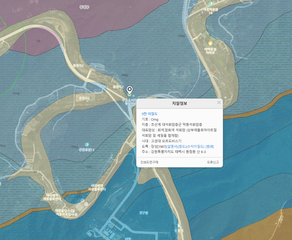Click the small blue circle beside the pin

pyautogui.click(x=134, y=96)
